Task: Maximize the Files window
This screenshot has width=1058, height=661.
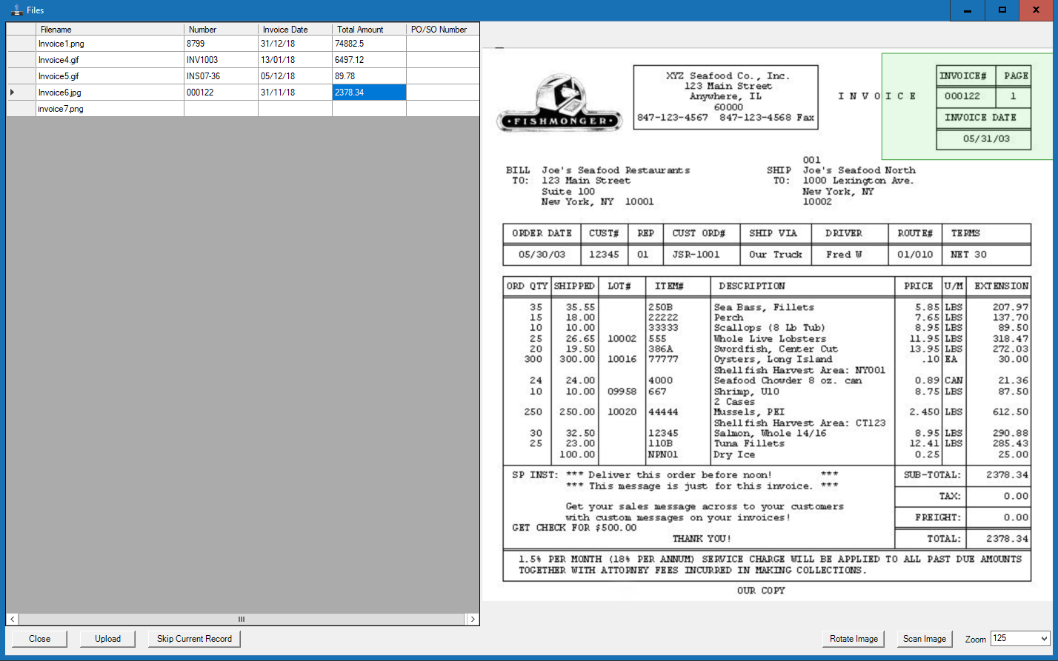Action: (1002, 10)
